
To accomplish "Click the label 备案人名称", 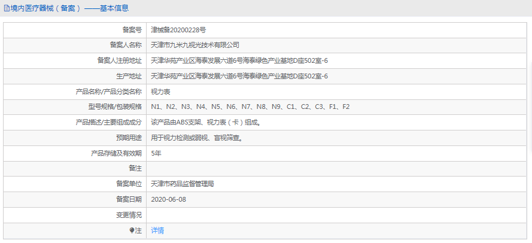I will pos(126,45).
